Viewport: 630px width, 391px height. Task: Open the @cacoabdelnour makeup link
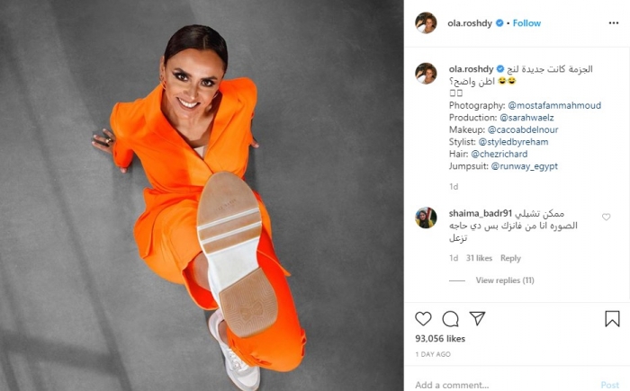tap(523, 129)
